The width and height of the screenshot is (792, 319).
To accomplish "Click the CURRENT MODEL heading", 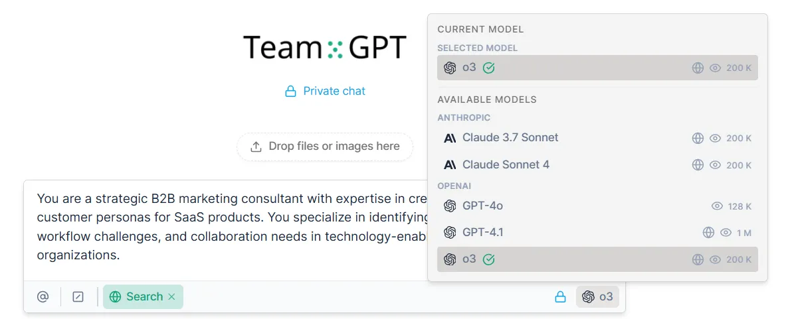I will point(480,29).
